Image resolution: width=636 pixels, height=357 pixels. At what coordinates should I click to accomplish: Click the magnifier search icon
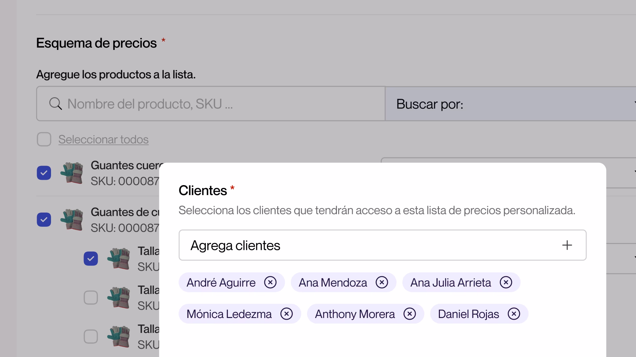pos(55,104)
